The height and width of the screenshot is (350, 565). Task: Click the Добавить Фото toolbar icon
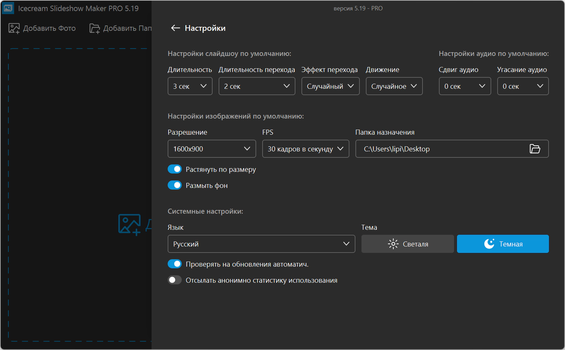(x=14, y=28)
